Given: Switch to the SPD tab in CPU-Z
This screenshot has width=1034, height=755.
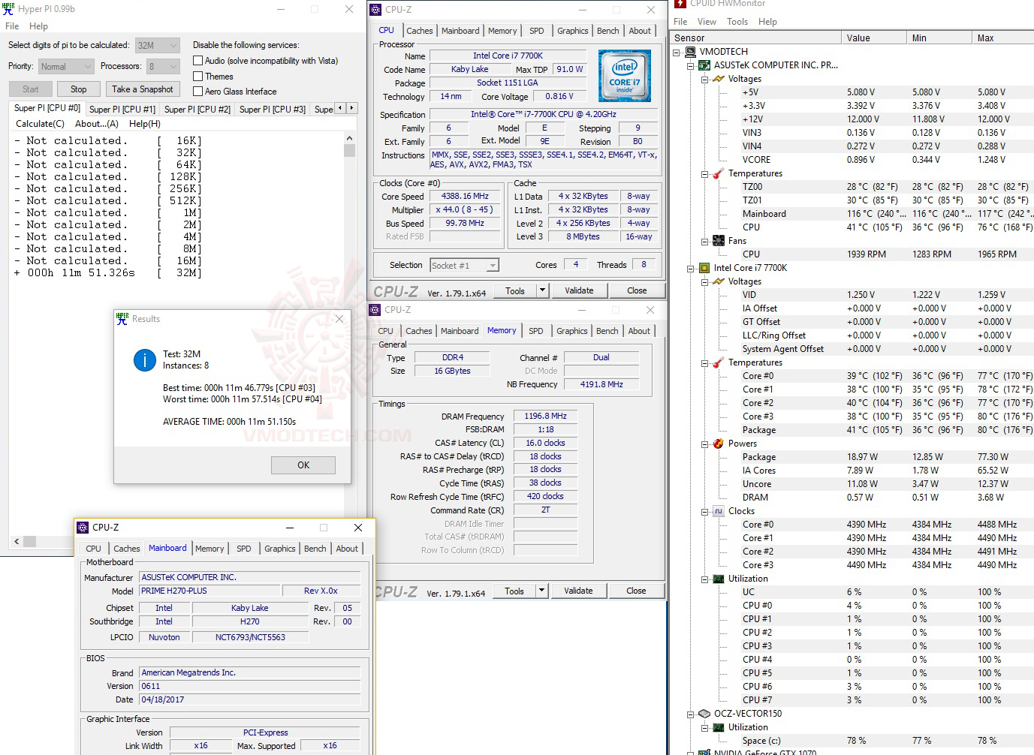Looking at the screenshot, I should point(536,30).
